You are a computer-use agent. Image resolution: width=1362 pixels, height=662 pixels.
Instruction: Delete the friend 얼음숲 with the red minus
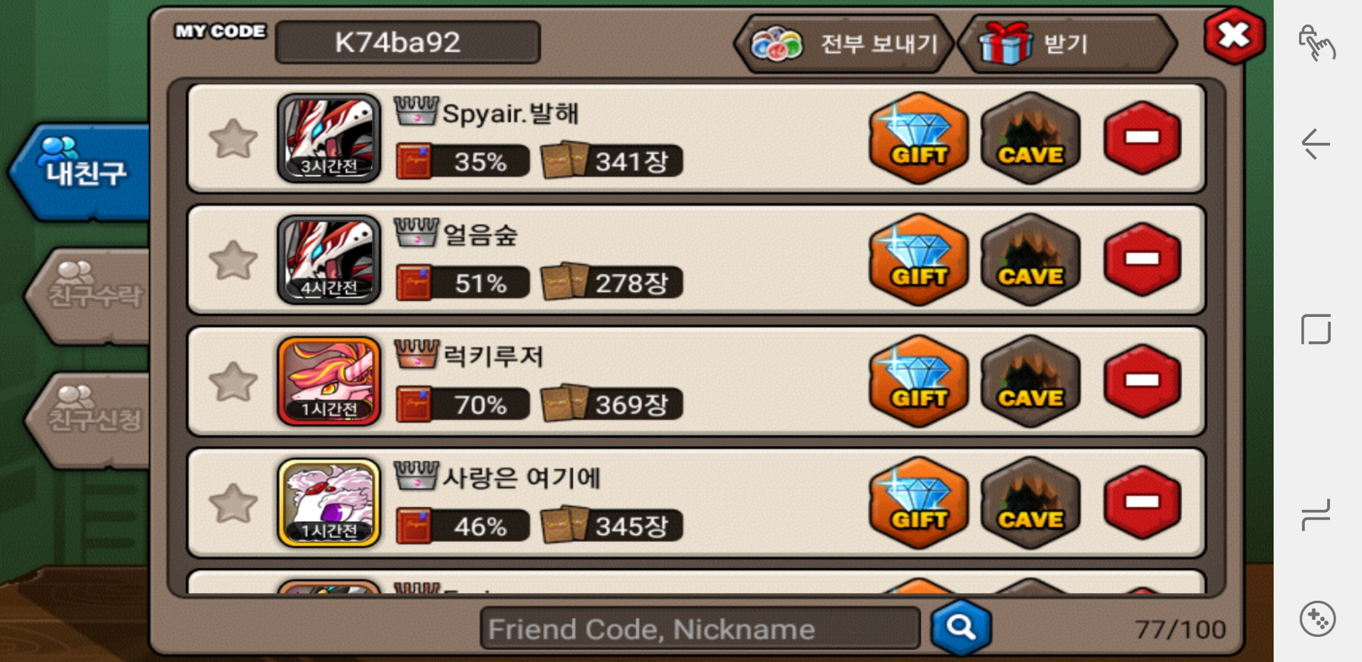[1142, 260]
